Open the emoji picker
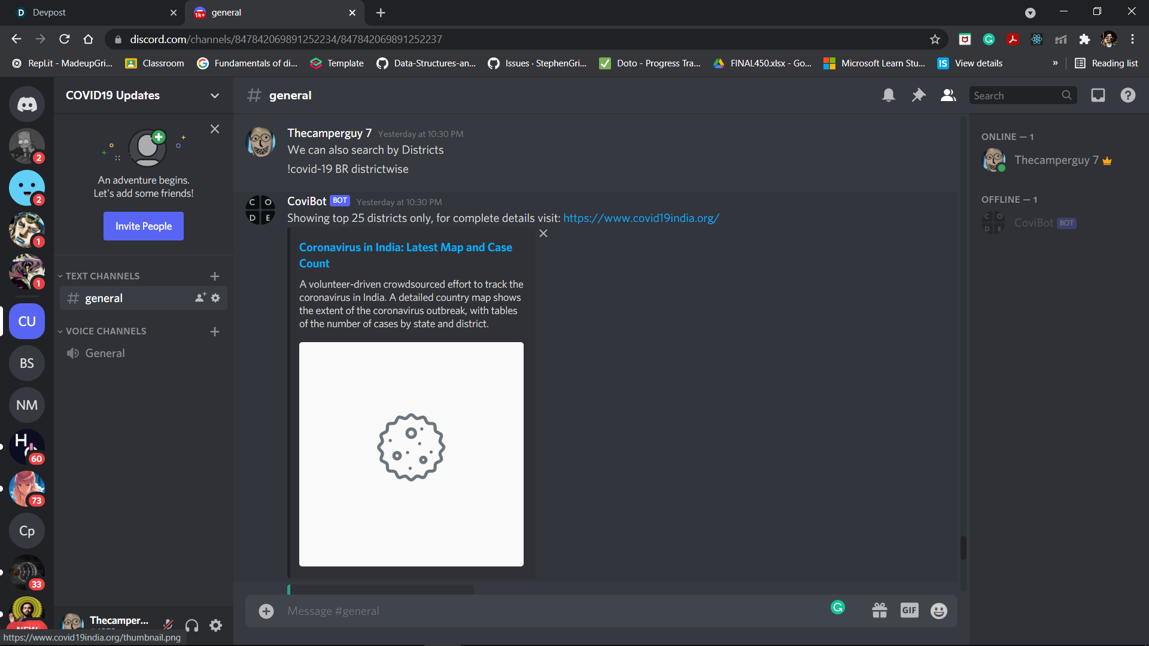The width and height of the screenshot is (1149, 646). 939,611
